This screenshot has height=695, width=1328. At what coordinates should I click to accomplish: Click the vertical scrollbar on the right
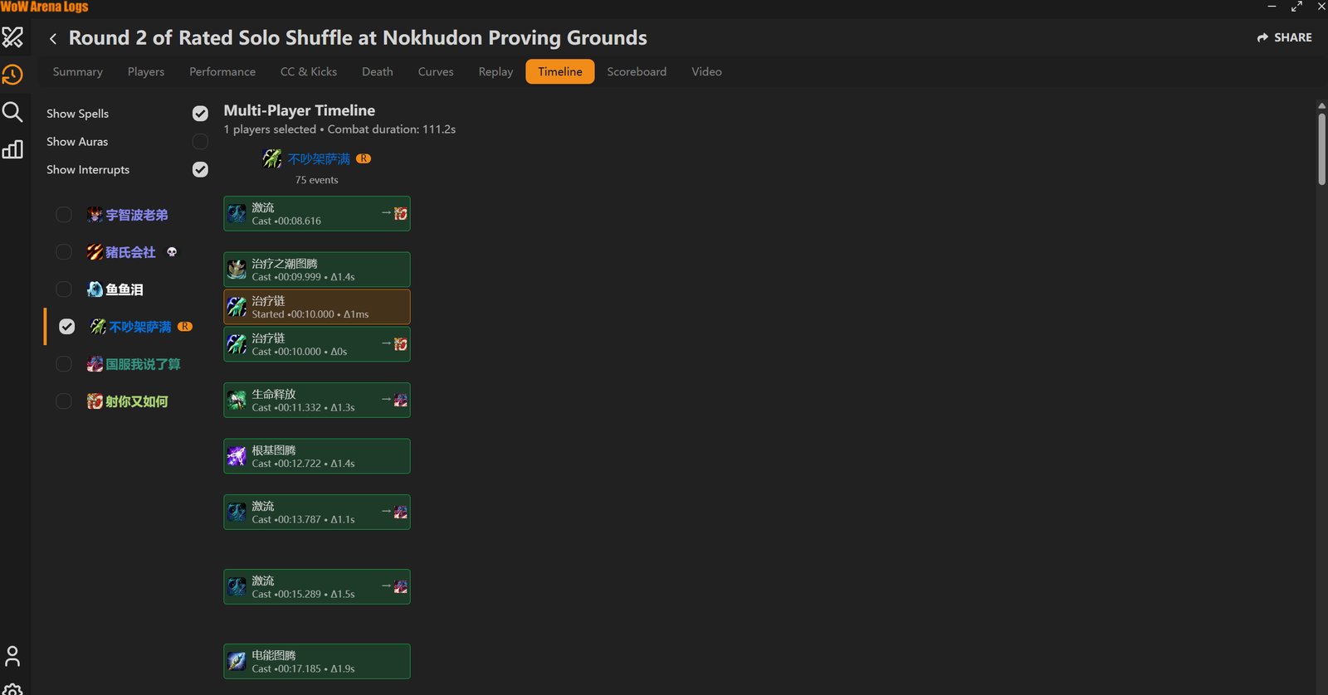pos(1321,149)
